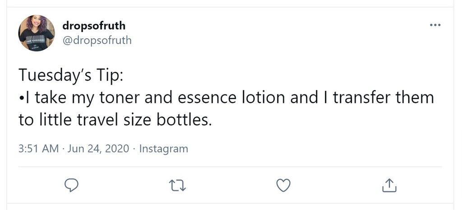462x210 pixels.
Task: Open the dropsofruth profile avatar
Action: (x=37, y=33)
